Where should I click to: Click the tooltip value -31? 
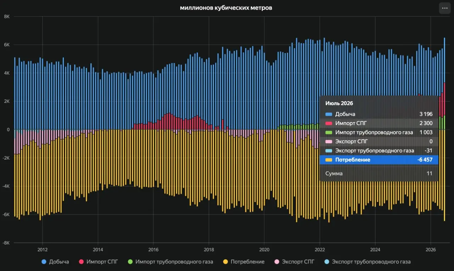(428, 151)
